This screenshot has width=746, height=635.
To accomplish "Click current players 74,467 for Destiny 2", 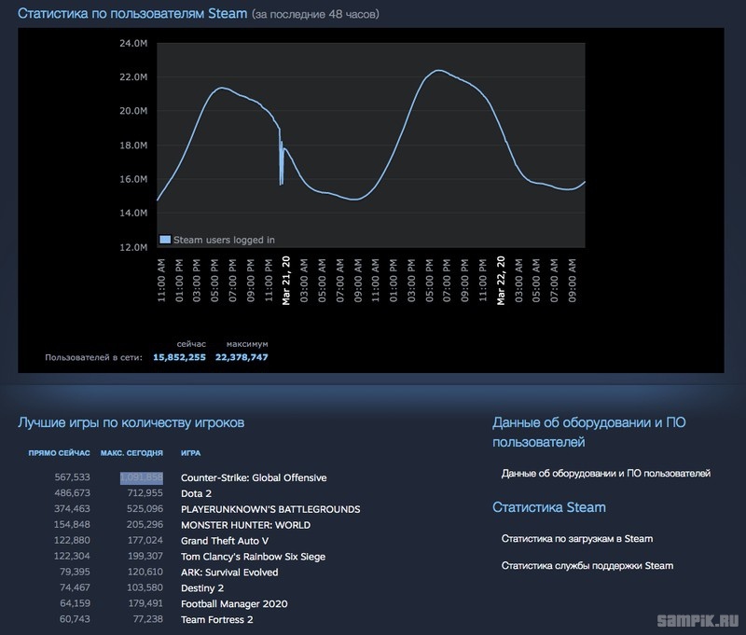I will point(75,587).
